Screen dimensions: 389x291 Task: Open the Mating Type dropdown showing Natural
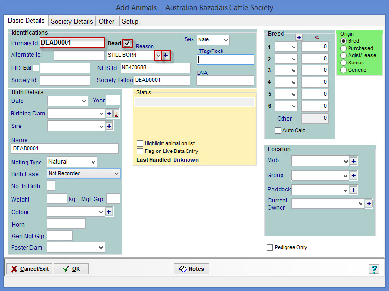tap(94, 162)
